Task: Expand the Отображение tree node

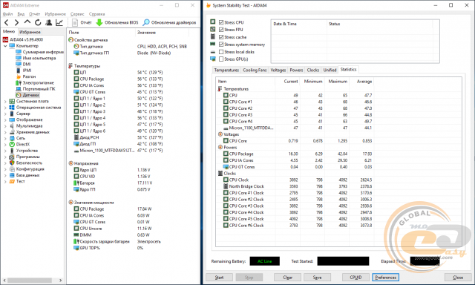Action: (x=5, y=120)
